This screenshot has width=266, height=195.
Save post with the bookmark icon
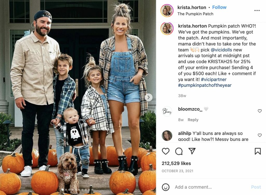click(x=258, y=151)
